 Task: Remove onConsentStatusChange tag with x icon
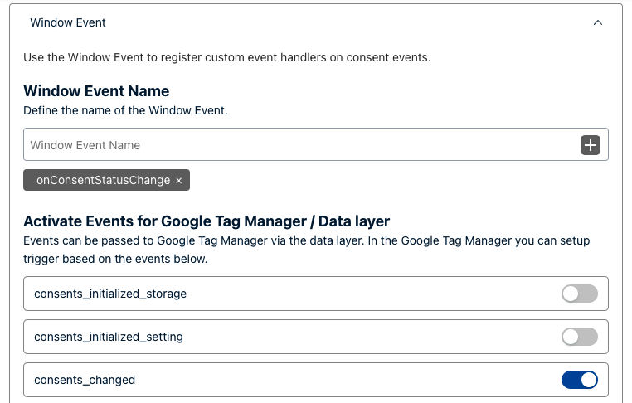(179, 181)
